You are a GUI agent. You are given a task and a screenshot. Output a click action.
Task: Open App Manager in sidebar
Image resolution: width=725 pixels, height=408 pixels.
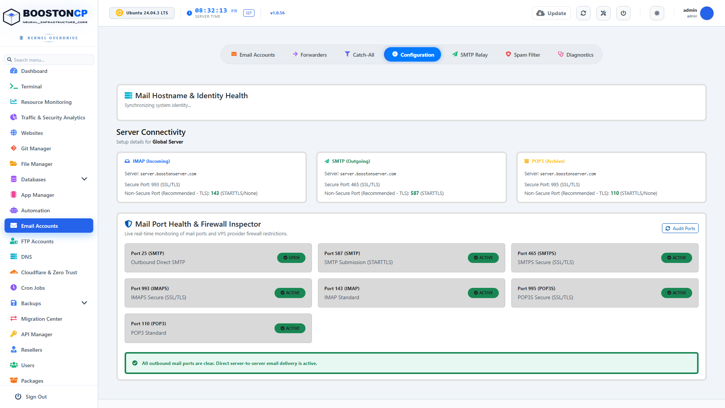coord(49,195)
